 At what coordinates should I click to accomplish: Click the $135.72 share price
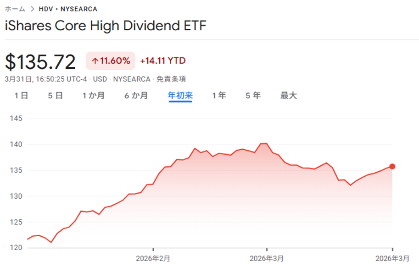pyautogui.click(x=40, y=61)
